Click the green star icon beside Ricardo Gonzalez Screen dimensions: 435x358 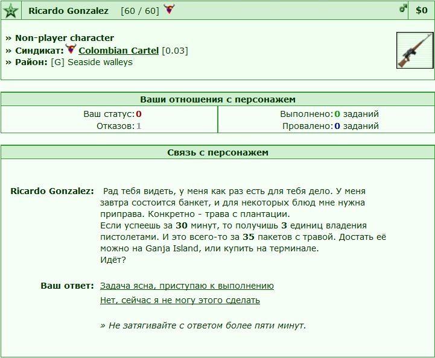(x=11, y=10)
